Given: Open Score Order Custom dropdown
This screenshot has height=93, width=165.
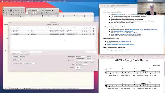Looking at the screenshot, I should pyautogui.click(x=35, y=52).
